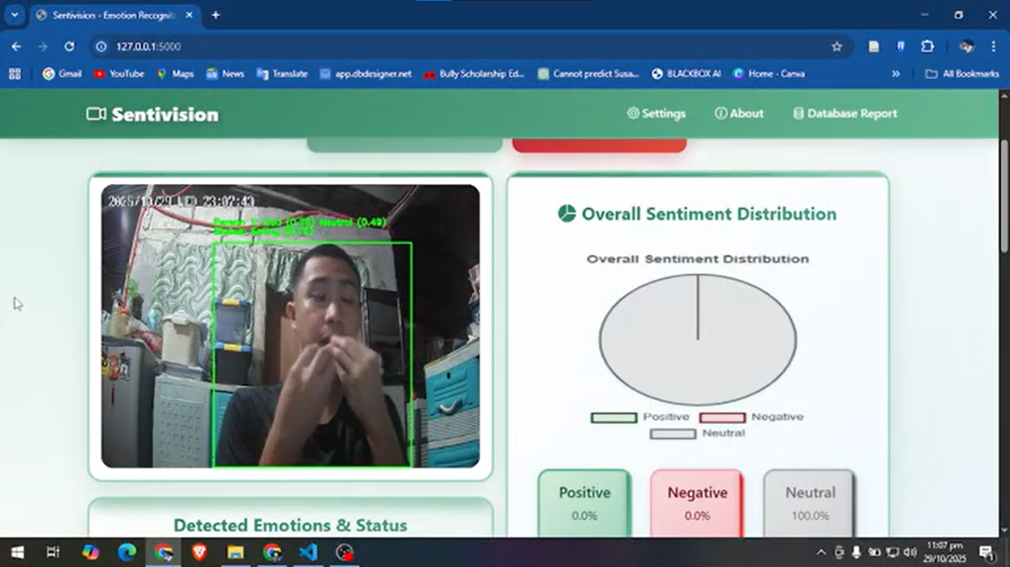1010x567 pixels.
Task: Click the bookmark star in the address bar
Action: click(838, 46)
